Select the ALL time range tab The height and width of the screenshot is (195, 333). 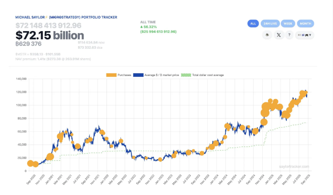[x=253, y=23]
